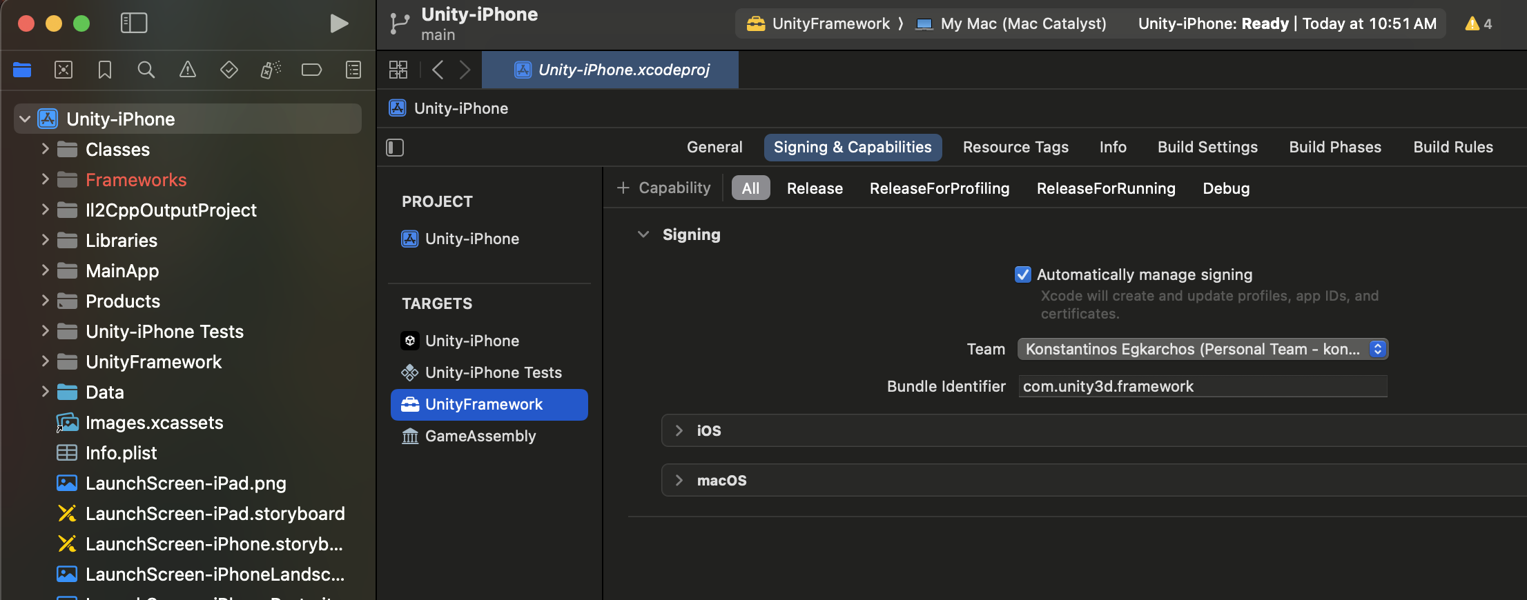
Task: Uncheck Automatically manage signing
Action: point(1023,274)
